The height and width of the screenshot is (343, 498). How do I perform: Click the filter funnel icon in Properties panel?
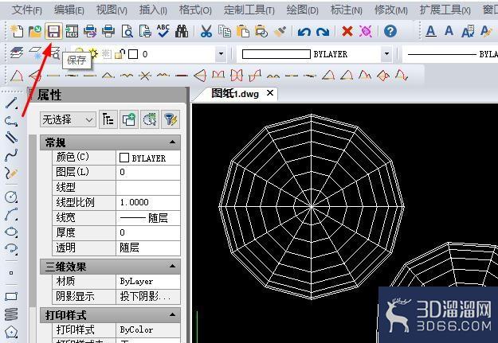pos(171,119)
